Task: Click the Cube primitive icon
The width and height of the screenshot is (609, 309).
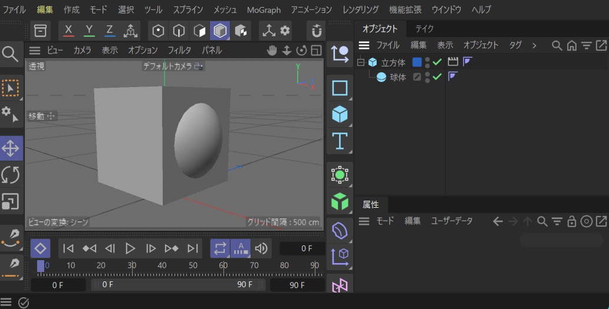Action: coord(340,114)
